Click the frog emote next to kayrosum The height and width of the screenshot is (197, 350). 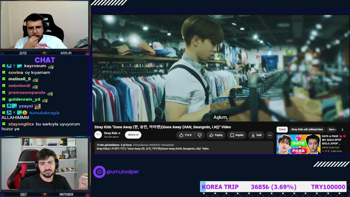(x=51, y=66)
